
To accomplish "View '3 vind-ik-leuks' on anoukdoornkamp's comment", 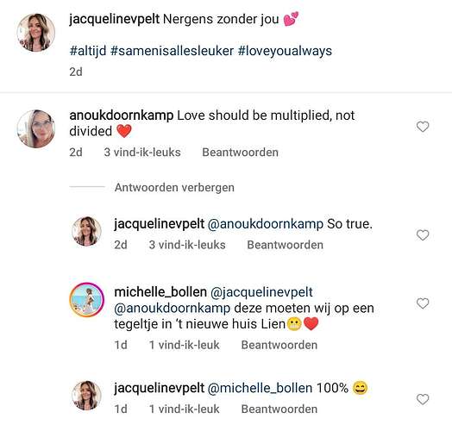I will 142,153.
